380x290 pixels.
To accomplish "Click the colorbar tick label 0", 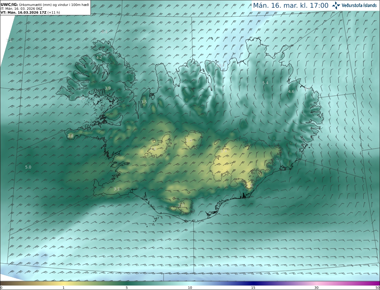I will tap(1, 288).
